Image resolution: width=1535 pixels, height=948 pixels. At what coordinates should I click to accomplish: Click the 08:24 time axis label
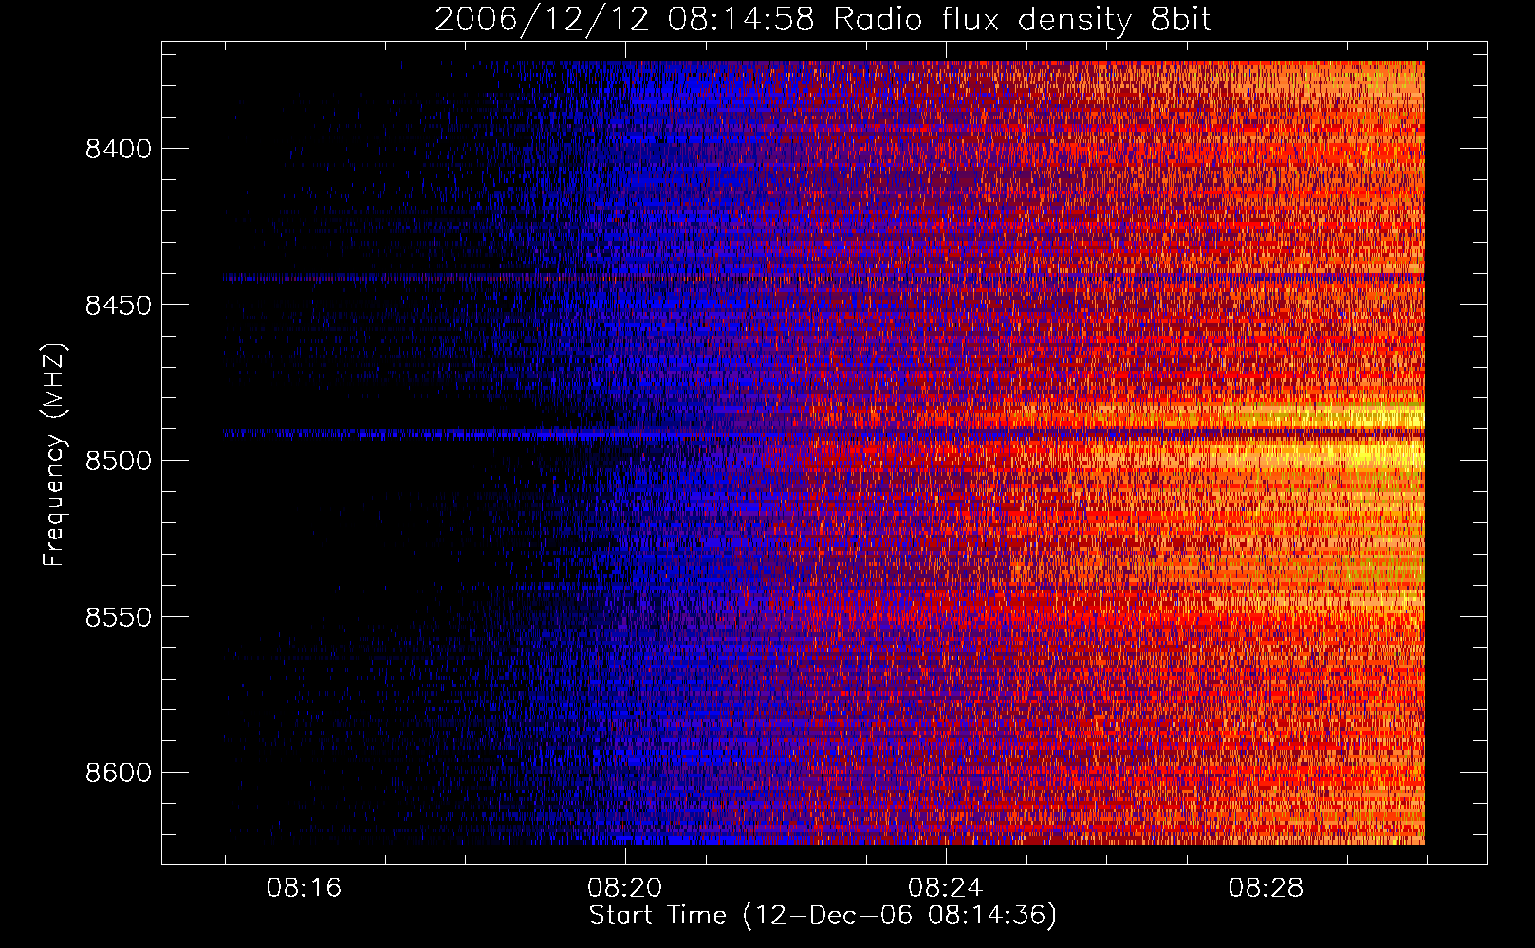point(945,888)
